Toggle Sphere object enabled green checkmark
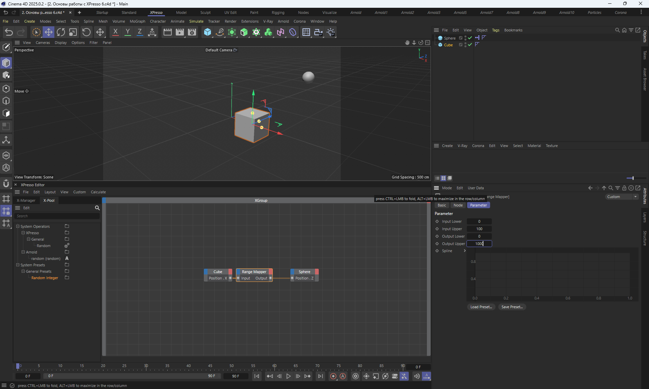Viewport: 649px width, 389px height. pos(470,38)
